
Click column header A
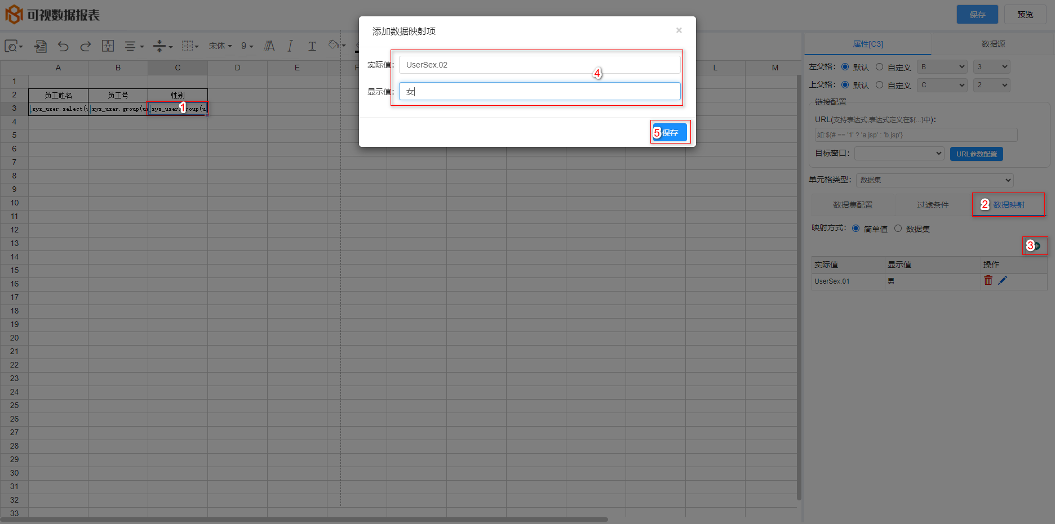pos(59,68)
